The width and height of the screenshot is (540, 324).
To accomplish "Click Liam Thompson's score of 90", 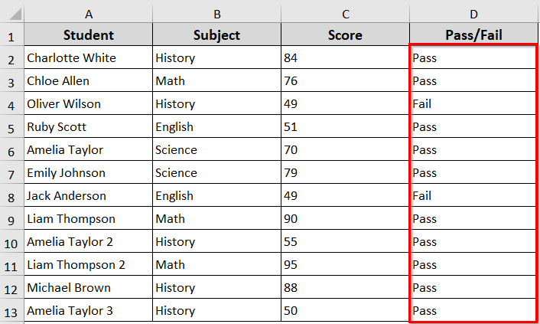I will pos(345,218).
